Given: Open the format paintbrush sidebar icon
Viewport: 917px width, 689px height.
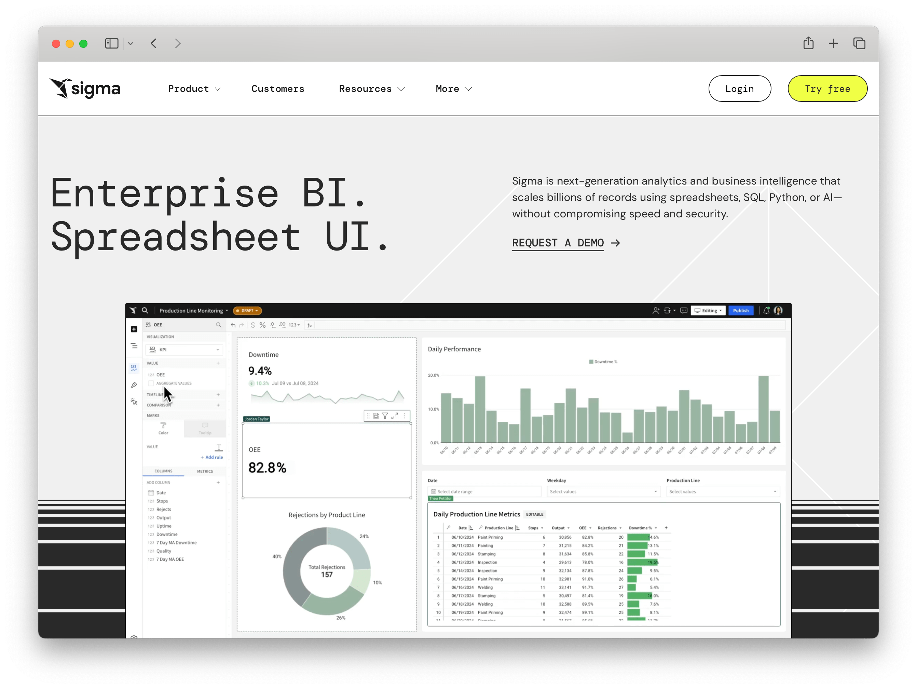Looking at the screenshot, I should point(134,386).
